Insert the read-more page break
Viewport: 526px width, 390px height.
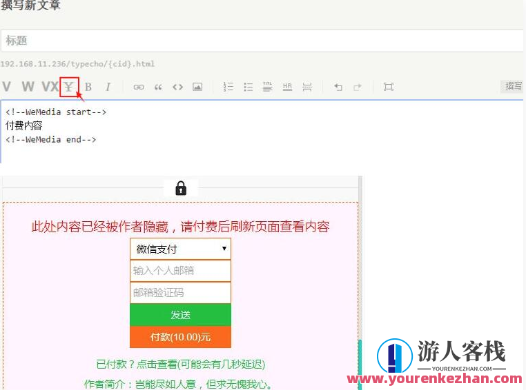(x=307, y=87)
